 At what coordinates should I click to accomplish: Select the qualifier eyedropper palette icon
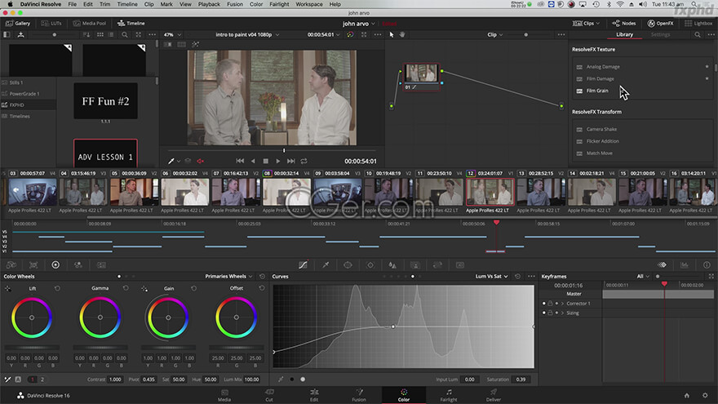pyautogui.click(x=326, y=264)
